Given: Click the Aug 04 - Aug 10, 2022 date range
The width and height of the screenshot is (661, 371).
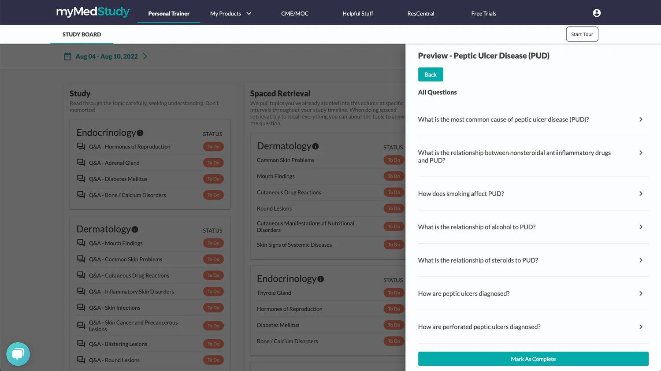Looking at the screenshot, I should coord(107,56).
